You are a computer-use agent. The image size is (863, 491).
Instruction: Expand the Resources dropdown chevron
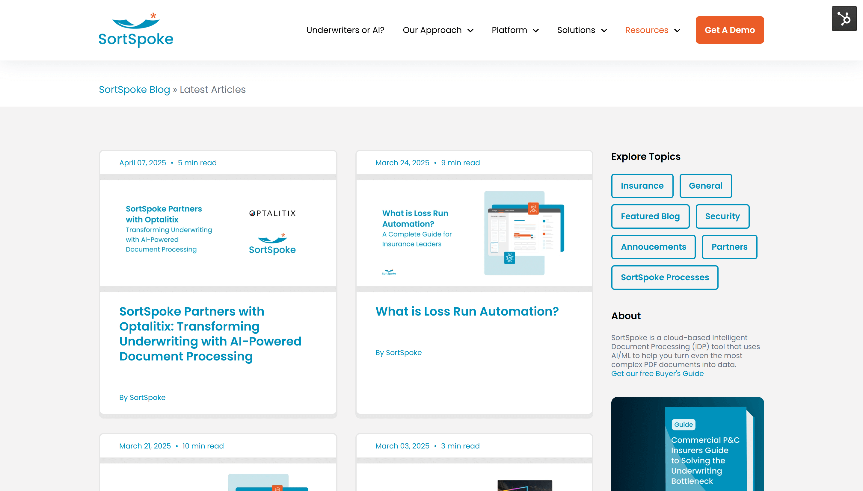click(x=677, y=31)
